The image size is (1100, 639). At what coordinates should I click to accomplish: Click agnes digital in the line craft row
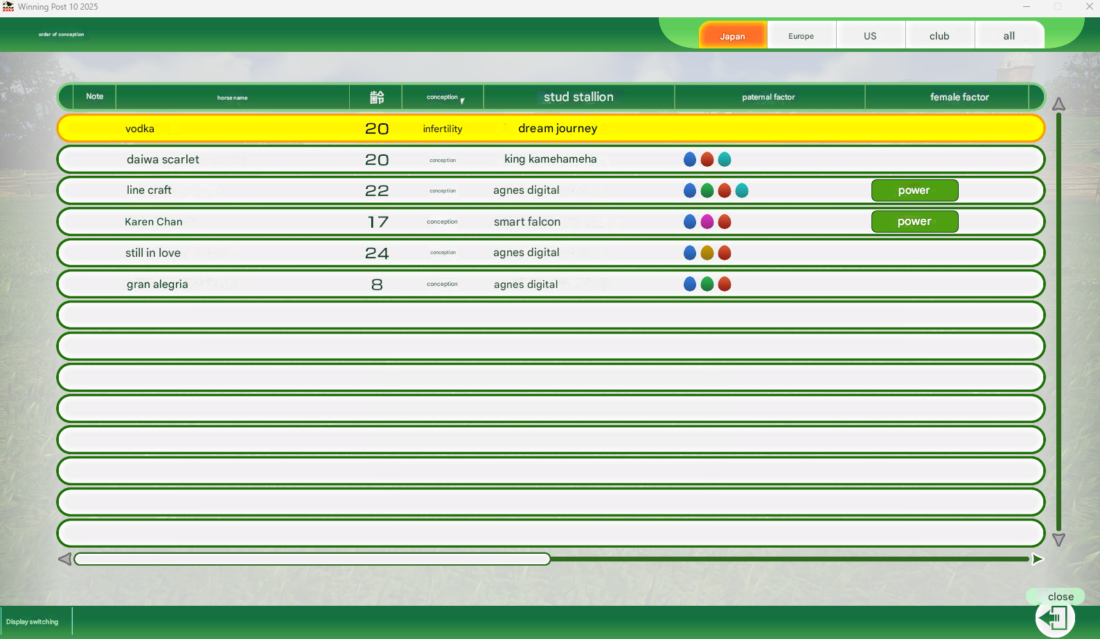[x=526, y=190]
